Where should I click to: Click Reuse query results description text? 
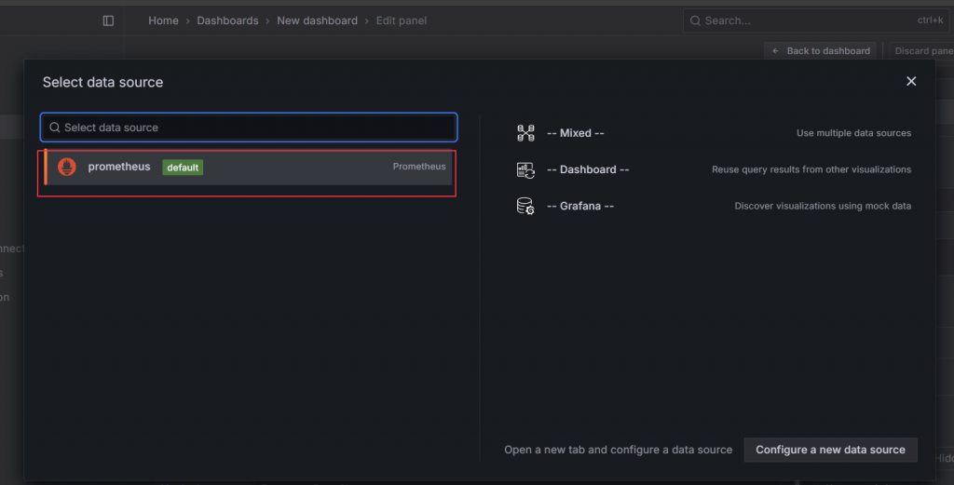pos(811,169)
